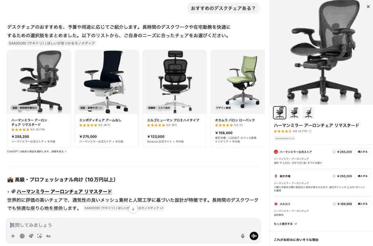Close the product detail panel
Screen dimensions: 373x246
(x=368, y=7)
